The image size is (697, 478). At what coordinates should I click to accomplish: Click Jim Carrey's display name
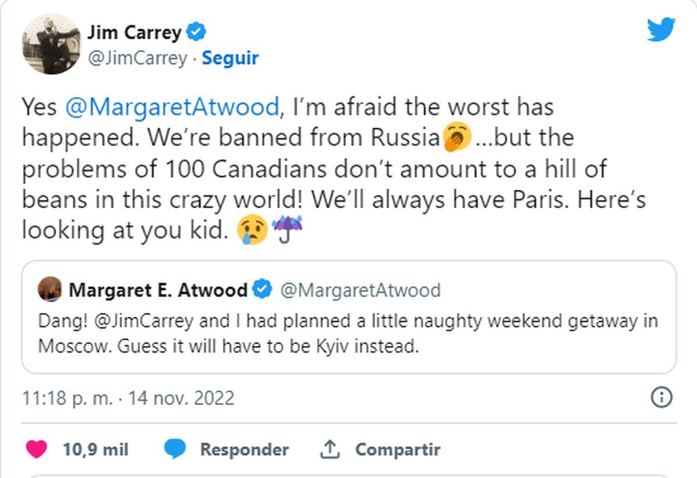coord(134,32)
